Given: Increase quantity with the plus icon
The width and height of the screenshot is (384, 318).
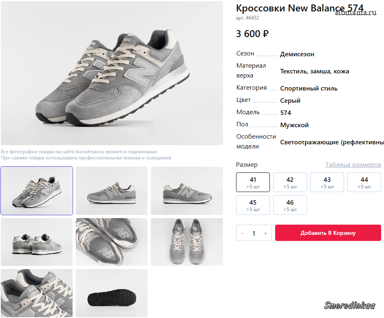Looking at the screenshot, I should [x=265, y=233].
